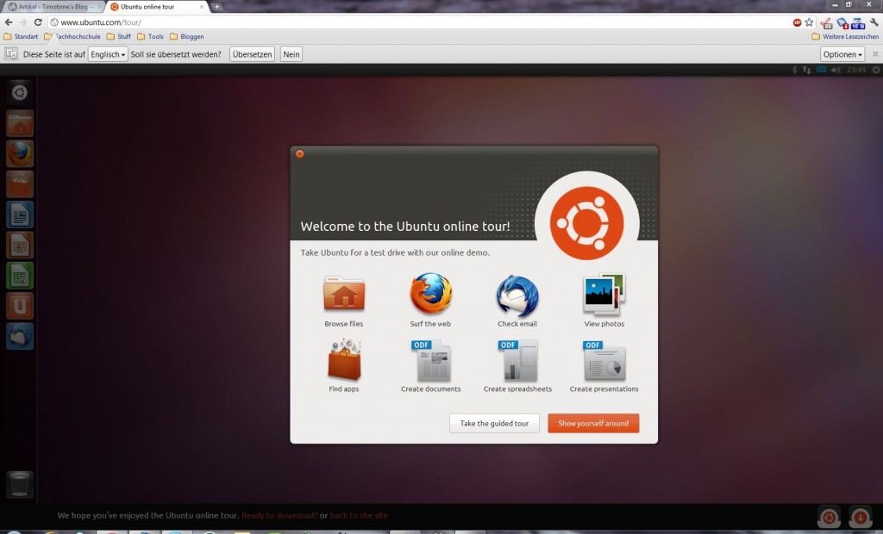This screenshot has height=534, width=883.
Task: Click the mail envelope indicator in panel
Action: click(822, 70)
